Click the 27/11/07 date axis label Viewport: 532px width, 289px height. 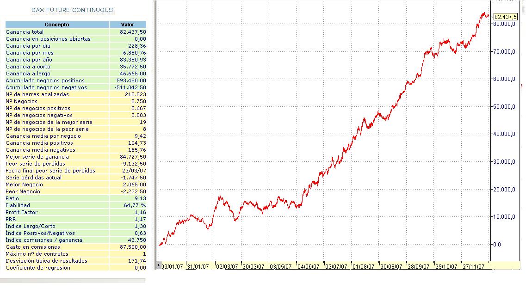tap(474, 267)
